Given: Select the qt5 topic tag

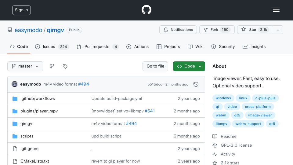Looking at the screenshot, I should tap(237, 116).
